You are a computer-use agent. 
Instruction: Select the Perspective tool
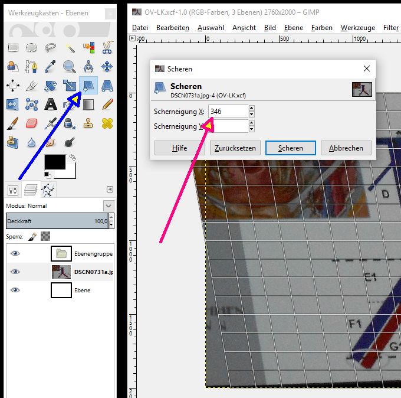tap(107, 86)
